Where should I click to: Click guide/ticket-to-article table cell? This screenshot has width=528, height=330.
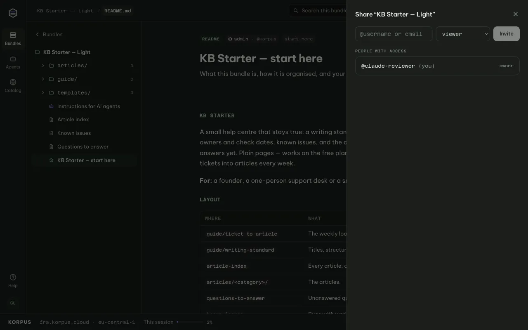242,234
